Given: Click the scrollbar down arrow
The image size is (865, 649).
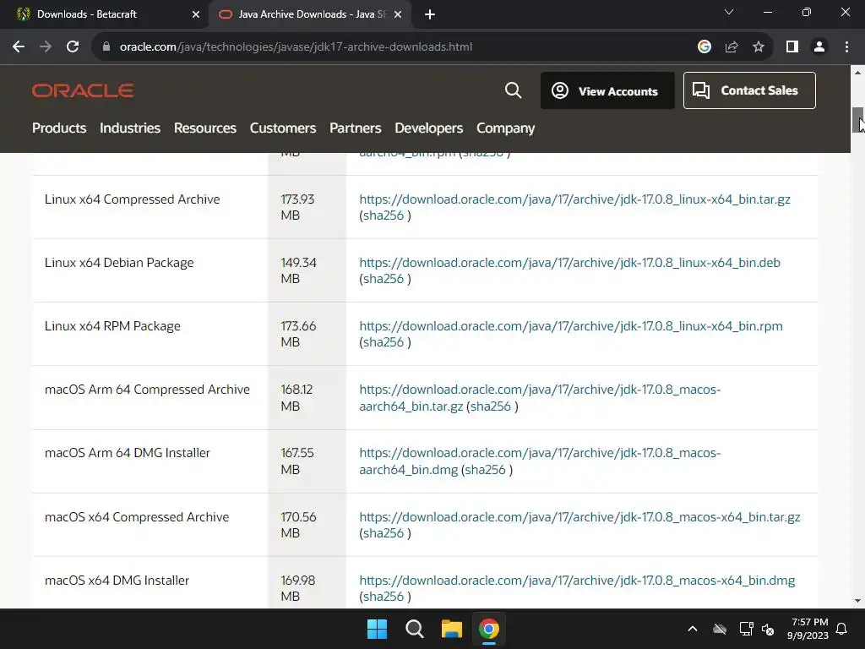Looking at the screenshot, I should (858, 601).
